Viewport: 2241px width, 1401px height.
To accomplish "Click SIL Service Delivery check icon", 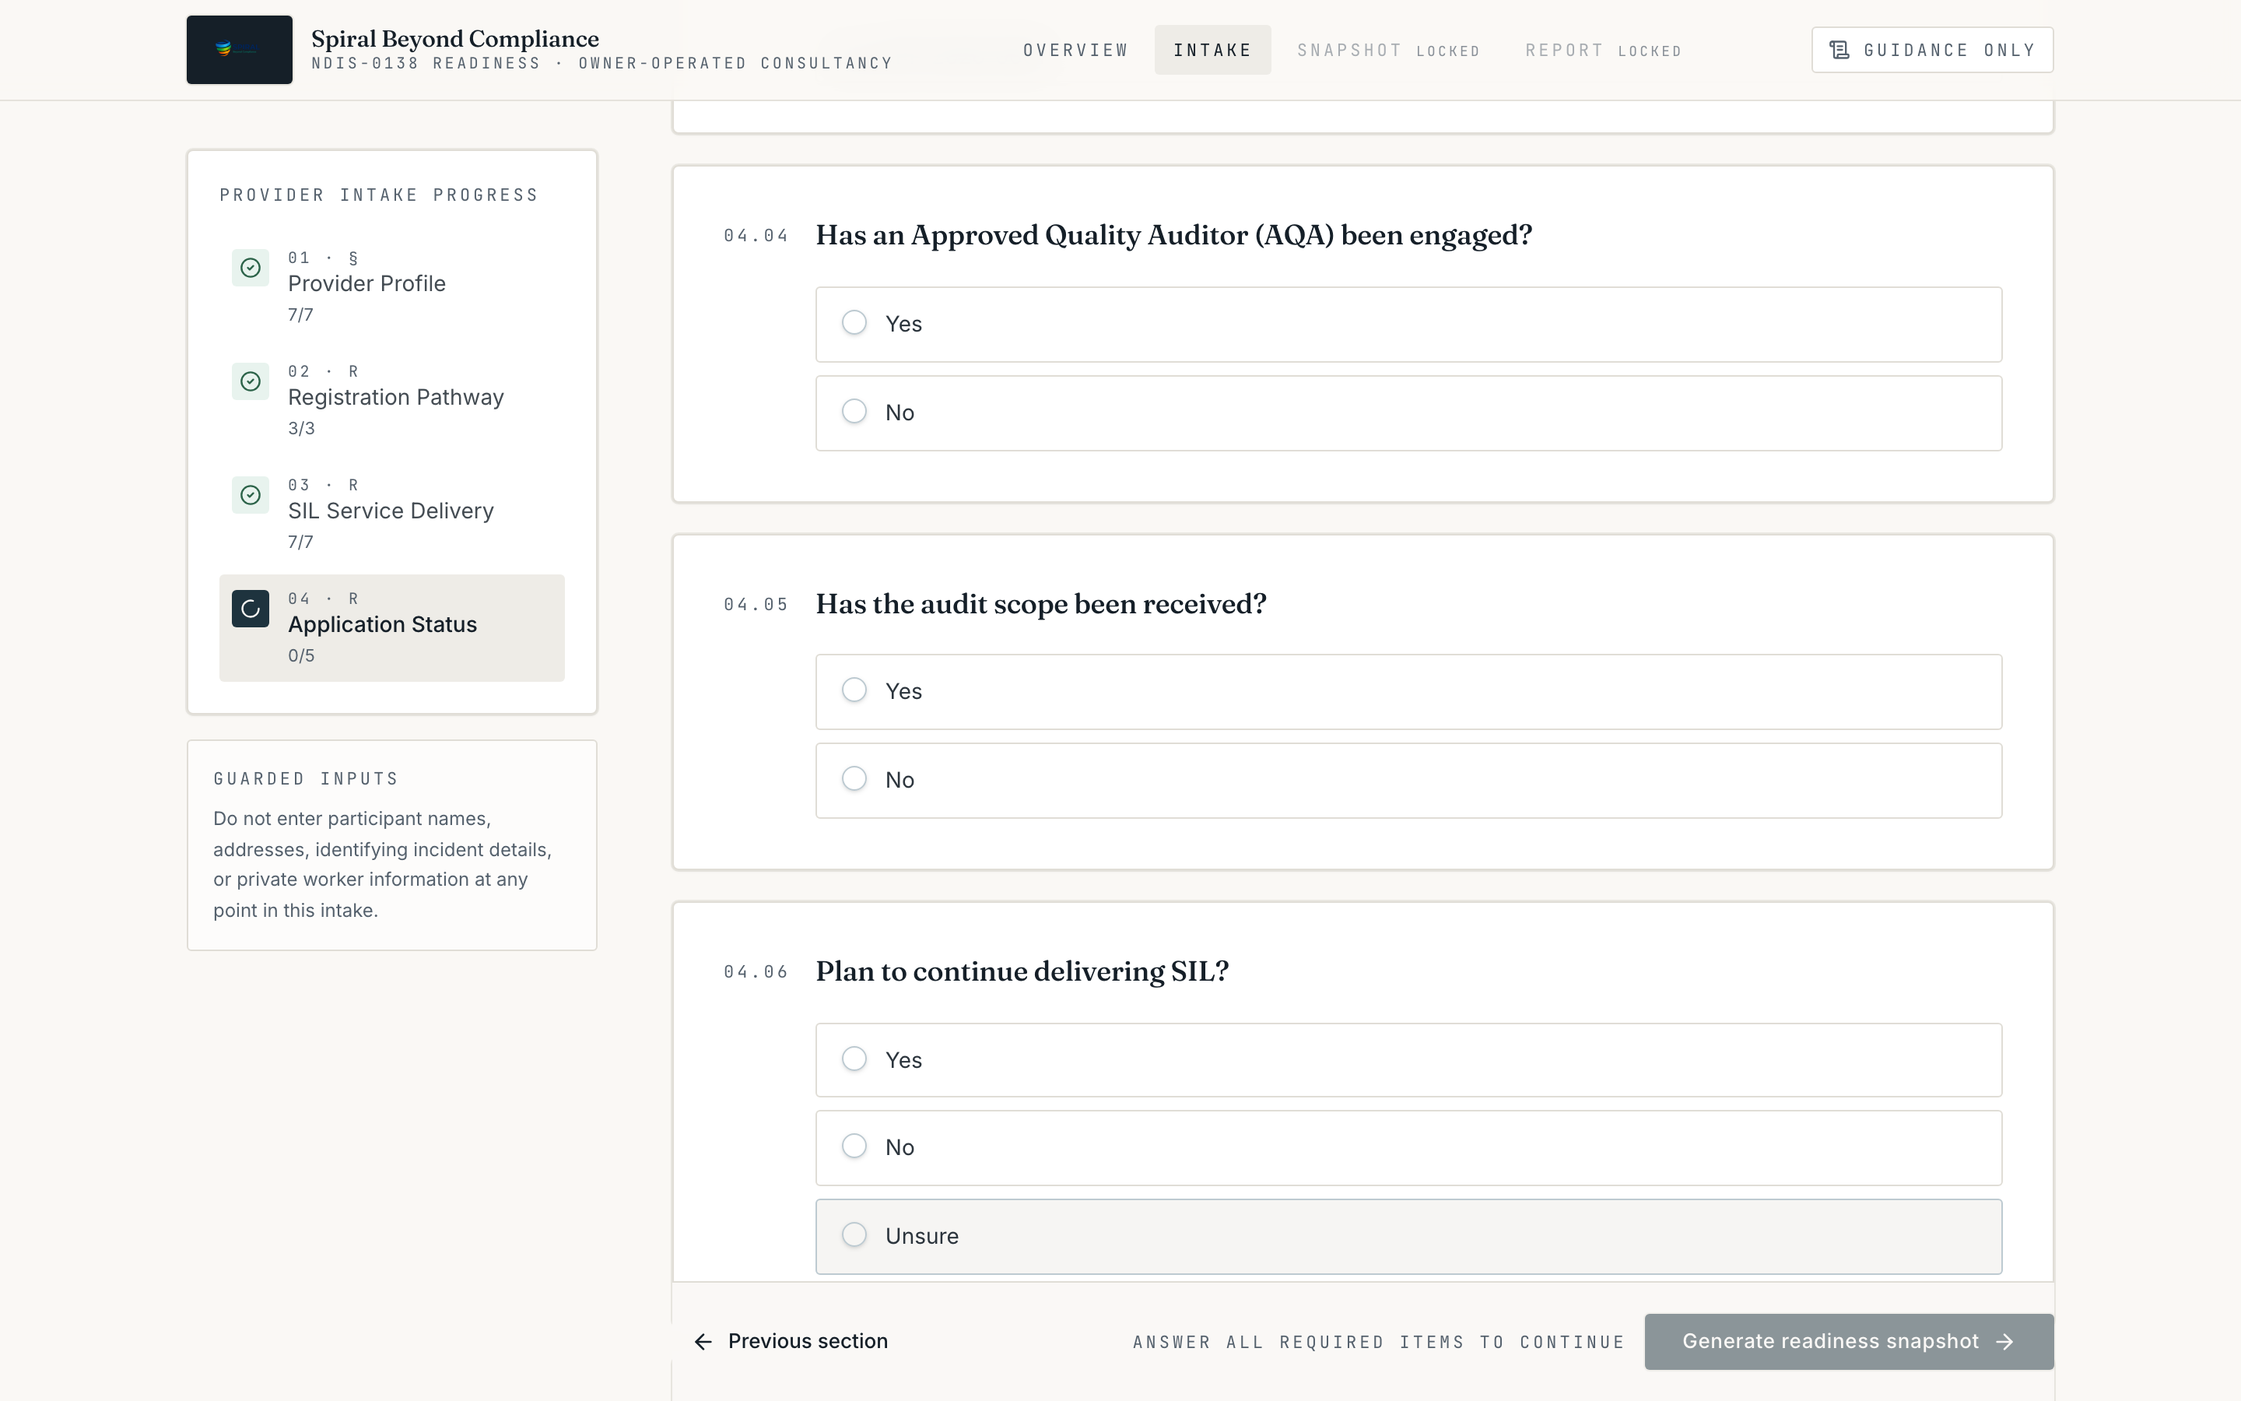I will pos(250,495).
